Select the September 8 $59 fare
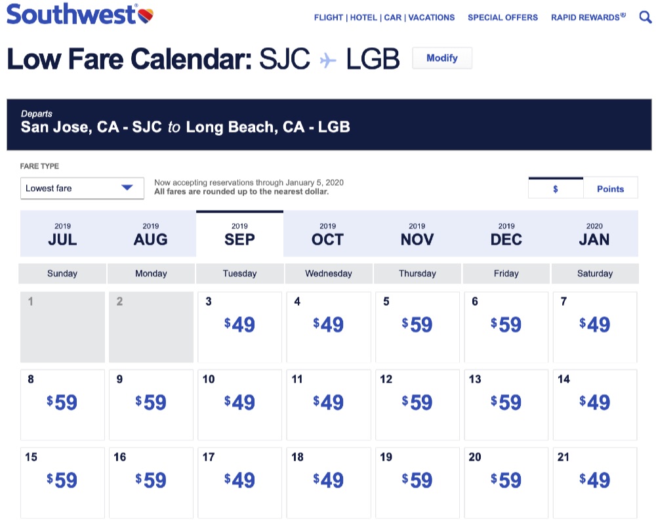The image size is (656, 523). tap(62, 403)
